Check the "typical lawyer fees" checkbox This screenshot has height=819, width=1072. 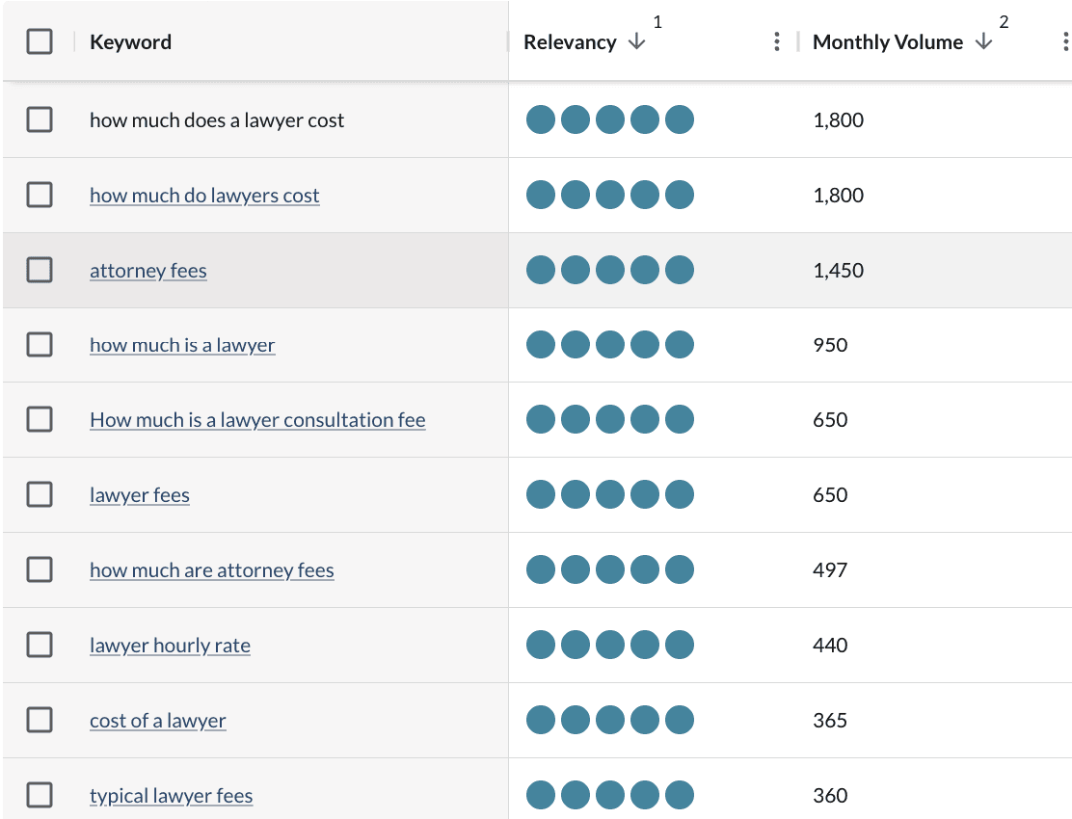40,795
